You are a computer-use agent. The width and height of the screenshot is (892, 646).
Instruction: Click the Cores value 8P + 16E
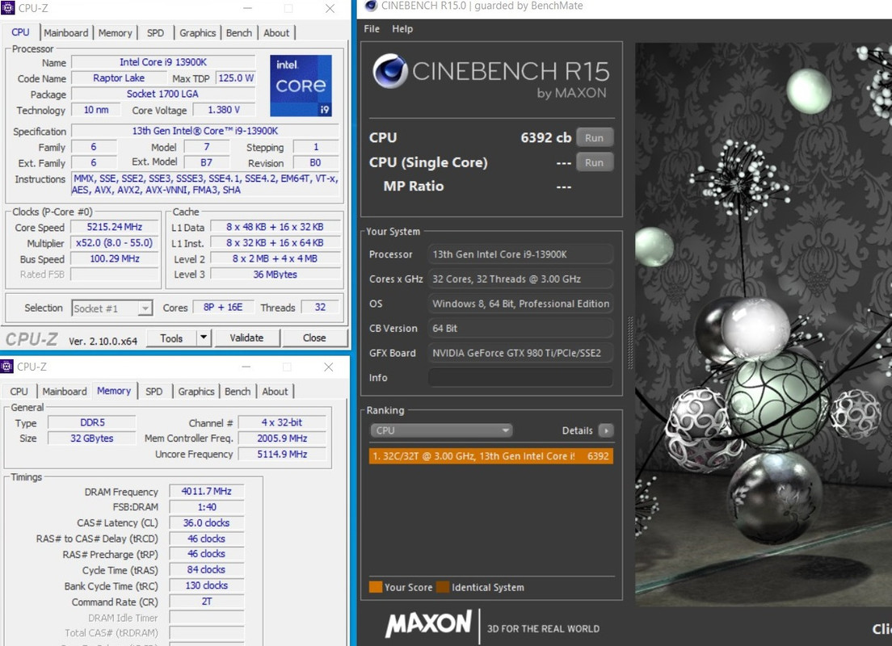[x=223, y=307]
